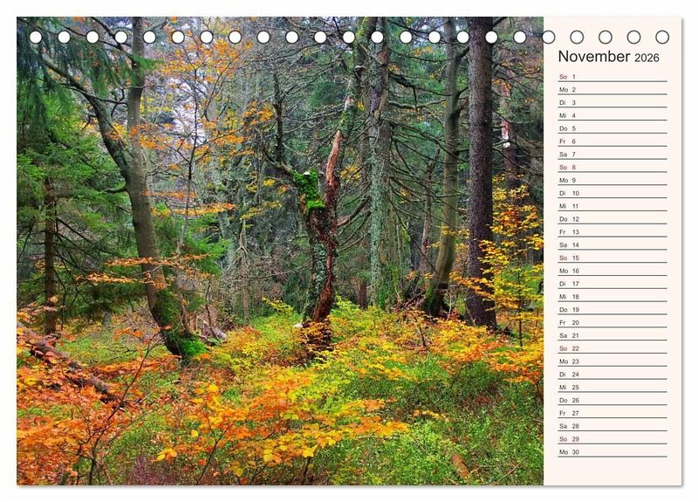Select the red So 8 date row
Screen dimensions: 698x502
[x=611, y=168]
